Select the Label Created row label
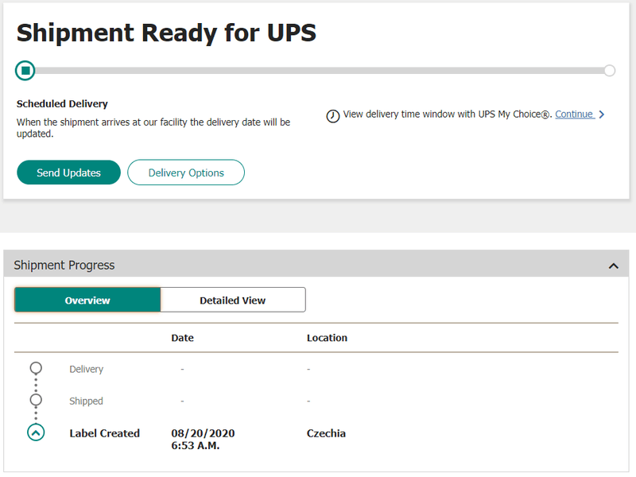Screen dimensions: 636x477 click(104, 433)
